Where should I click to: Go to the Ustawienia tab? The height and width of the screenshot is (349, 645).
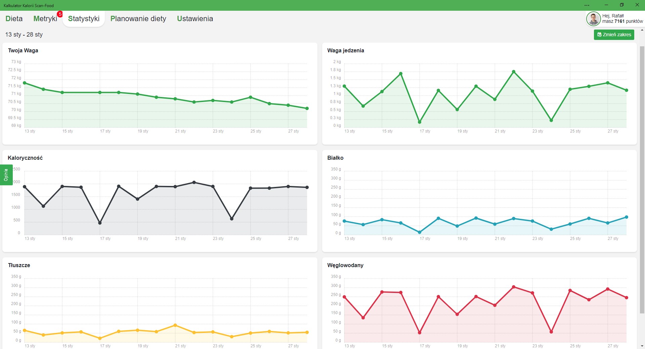pos(195,19)
